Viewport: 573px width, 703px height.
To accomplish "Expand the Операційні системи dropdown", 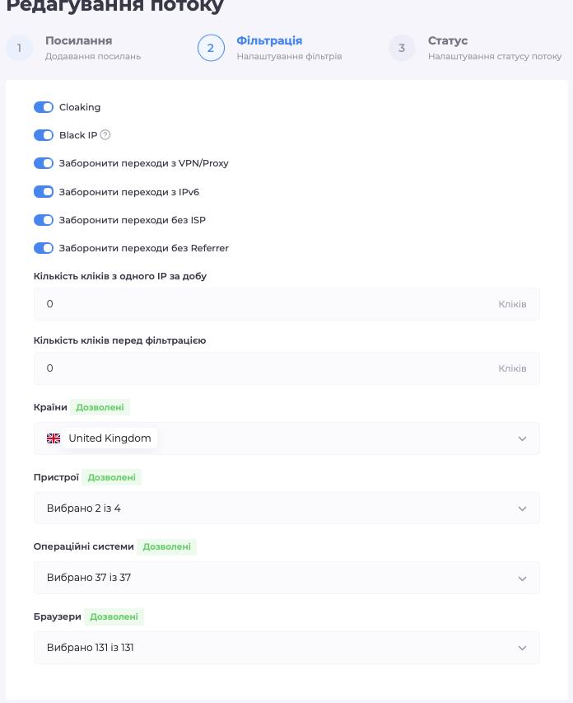I will point(286,578).
